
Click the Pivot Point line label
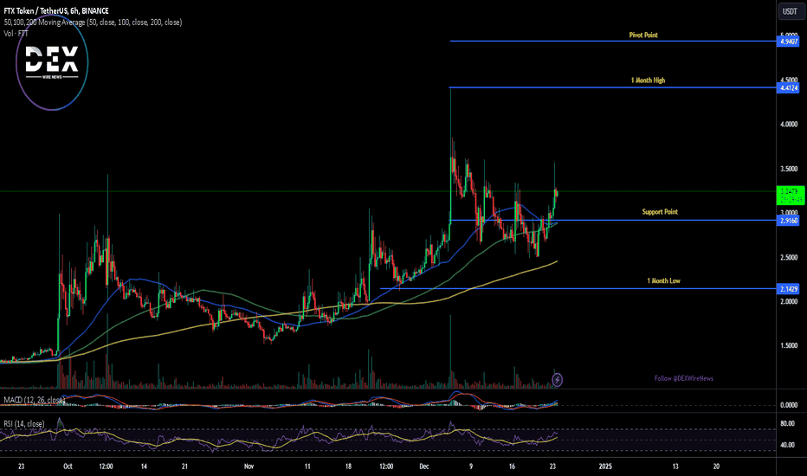pos(643,35)
